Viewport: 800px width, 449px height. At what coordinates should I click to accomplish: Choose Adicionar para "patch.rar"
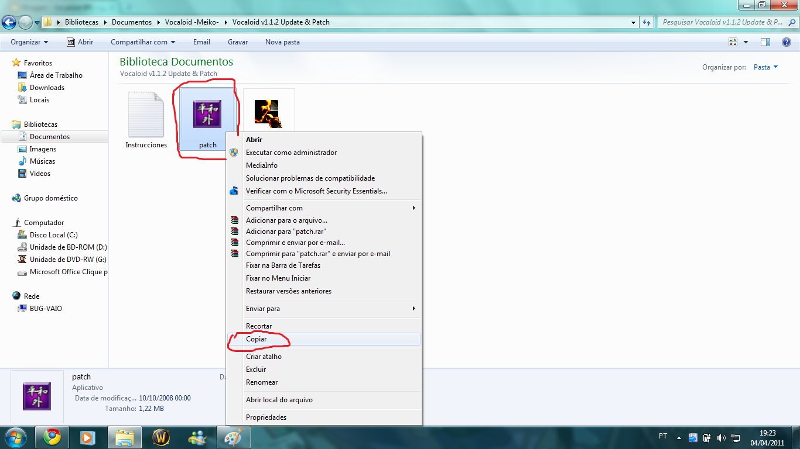[x=324, y=232]
